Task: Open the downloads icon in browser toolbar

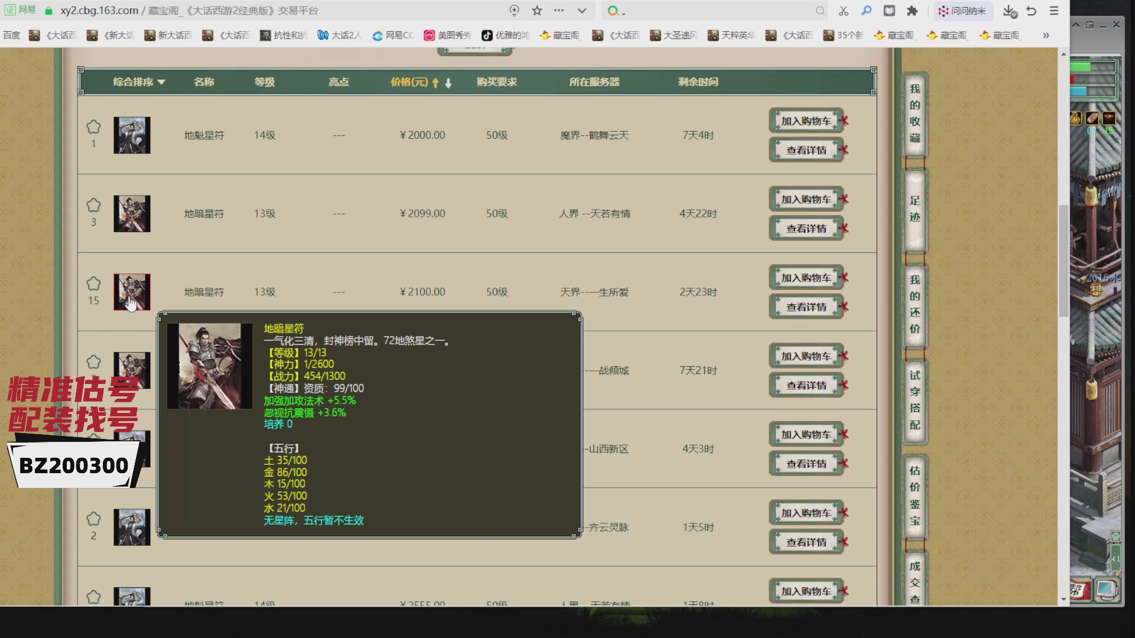Action: (x=1009, y=11)
